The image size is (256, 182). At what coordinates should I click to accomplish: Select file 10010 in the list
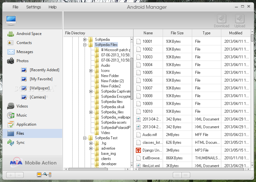(x=192, y=111)
